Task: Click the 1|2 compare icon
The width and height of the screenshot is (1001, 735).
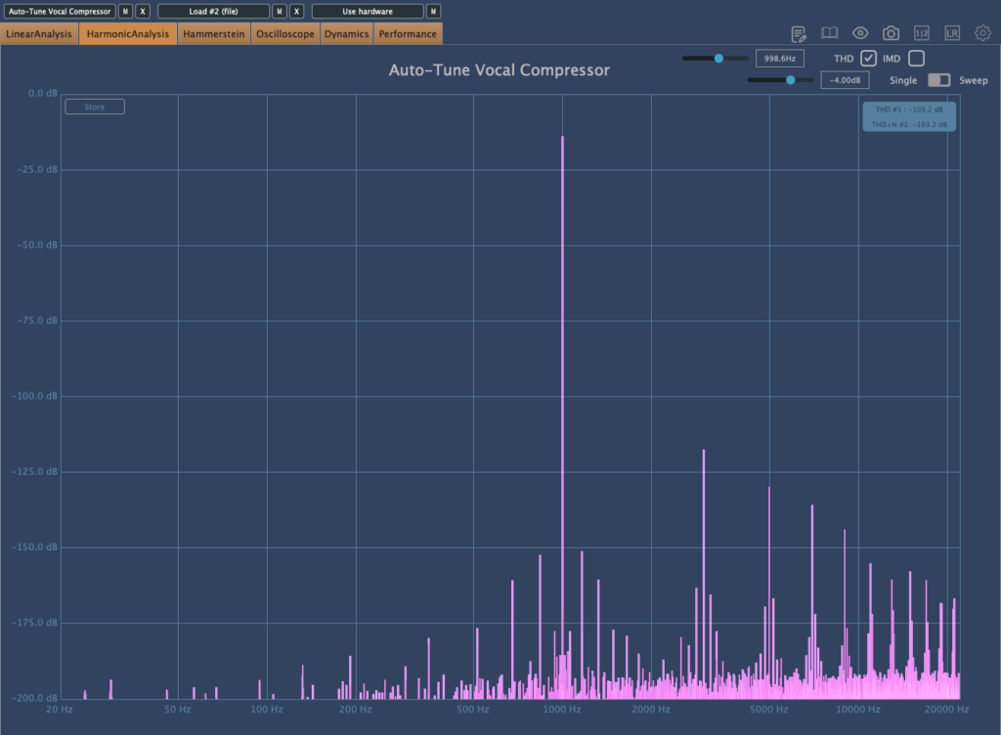Action: click(921, 33)
